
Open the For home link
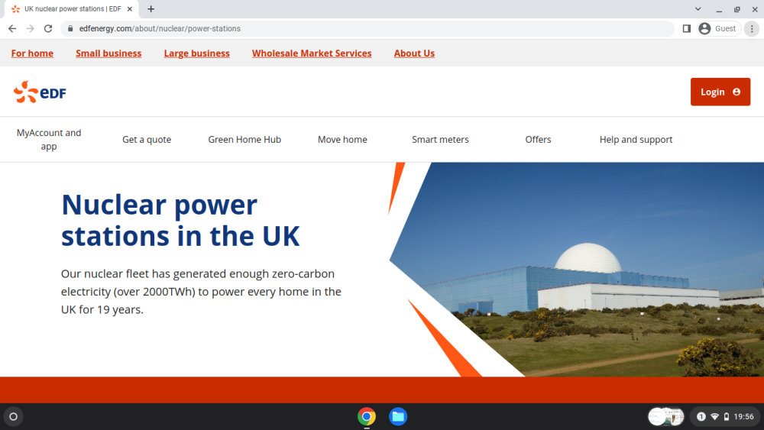[x=32, y=53]
